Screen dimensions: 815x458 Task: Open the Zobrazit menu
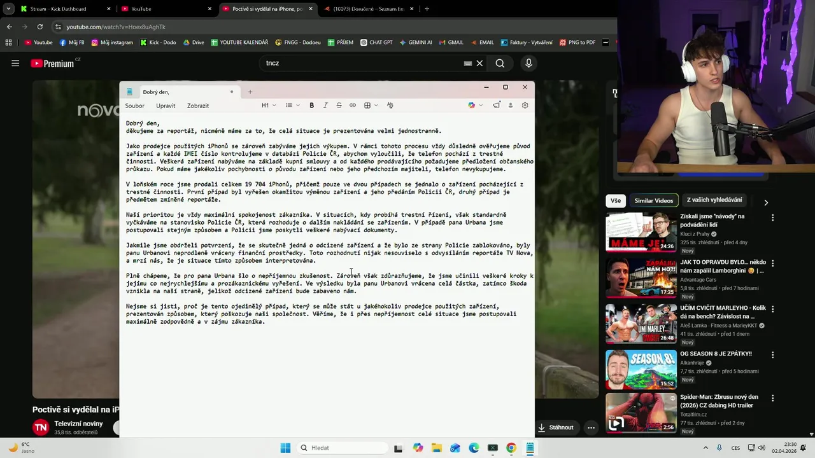pos(198,106)
